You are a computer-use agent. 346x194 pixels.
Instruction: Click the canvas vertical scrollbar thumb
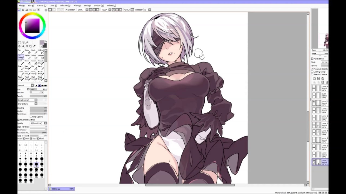pyautogui.click(x=308, y=126)
